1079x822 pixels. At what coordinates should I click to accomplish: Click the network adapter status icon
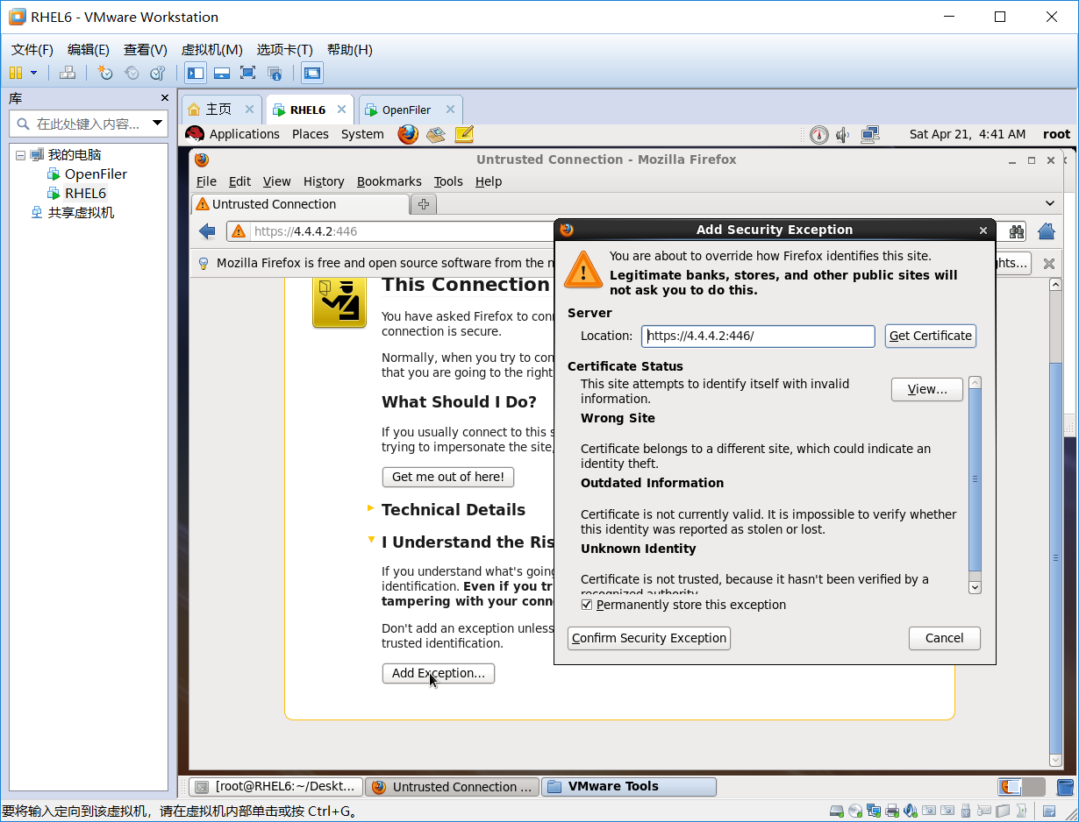pos(874,811)
